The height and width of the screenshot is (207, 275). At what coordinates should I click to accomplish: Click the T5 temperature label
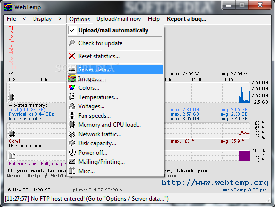[11, 46]
